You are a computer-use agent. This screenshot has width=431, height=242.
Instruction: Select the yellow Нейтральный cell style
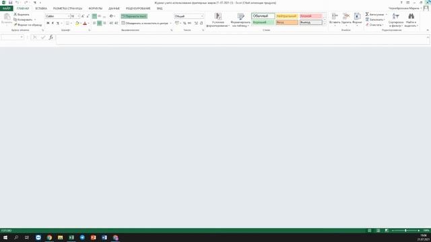coord(287,16)
